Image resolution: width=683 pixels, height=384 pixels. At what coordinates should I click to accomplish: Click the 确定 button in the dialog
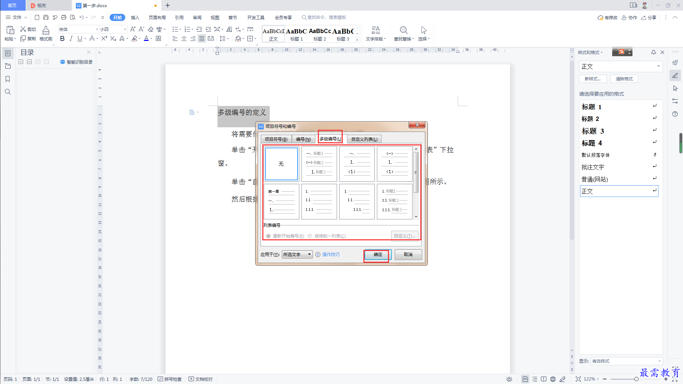pos(378,255)
